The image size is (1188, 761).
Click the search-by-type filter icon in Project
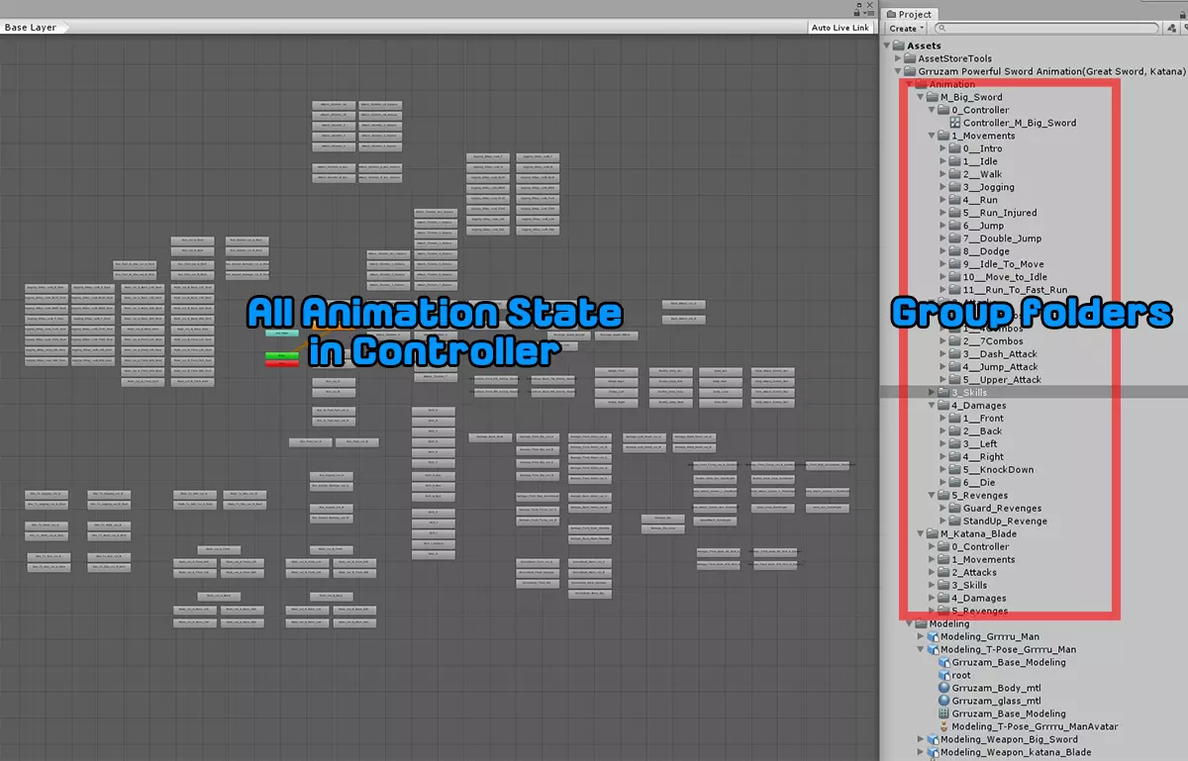pyautogui.click(x=1171, y=29)
